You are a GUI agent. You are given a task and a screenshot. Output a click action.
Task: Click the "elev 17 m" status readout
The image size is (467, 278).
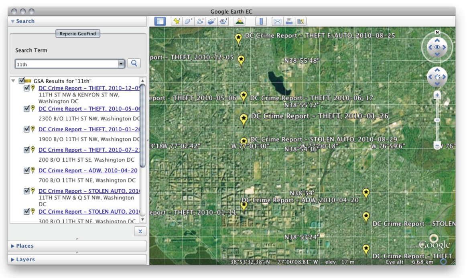pyautogui.click(x=340, y=262)
